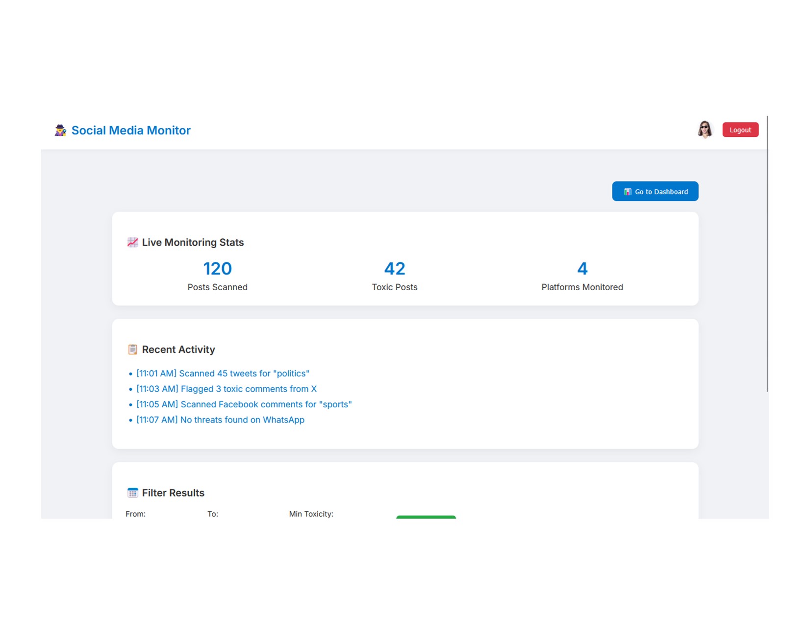This screenshot has width=809, height=625.
Task: Click the From date field
Action: 135,514
